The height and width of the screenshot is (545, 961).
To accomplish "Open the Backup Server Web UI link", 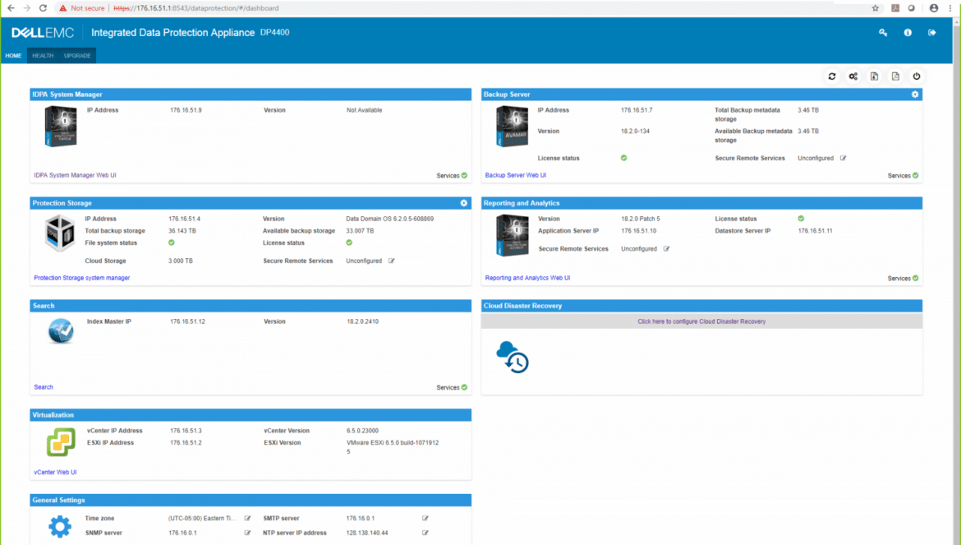I will pos(516,175).
